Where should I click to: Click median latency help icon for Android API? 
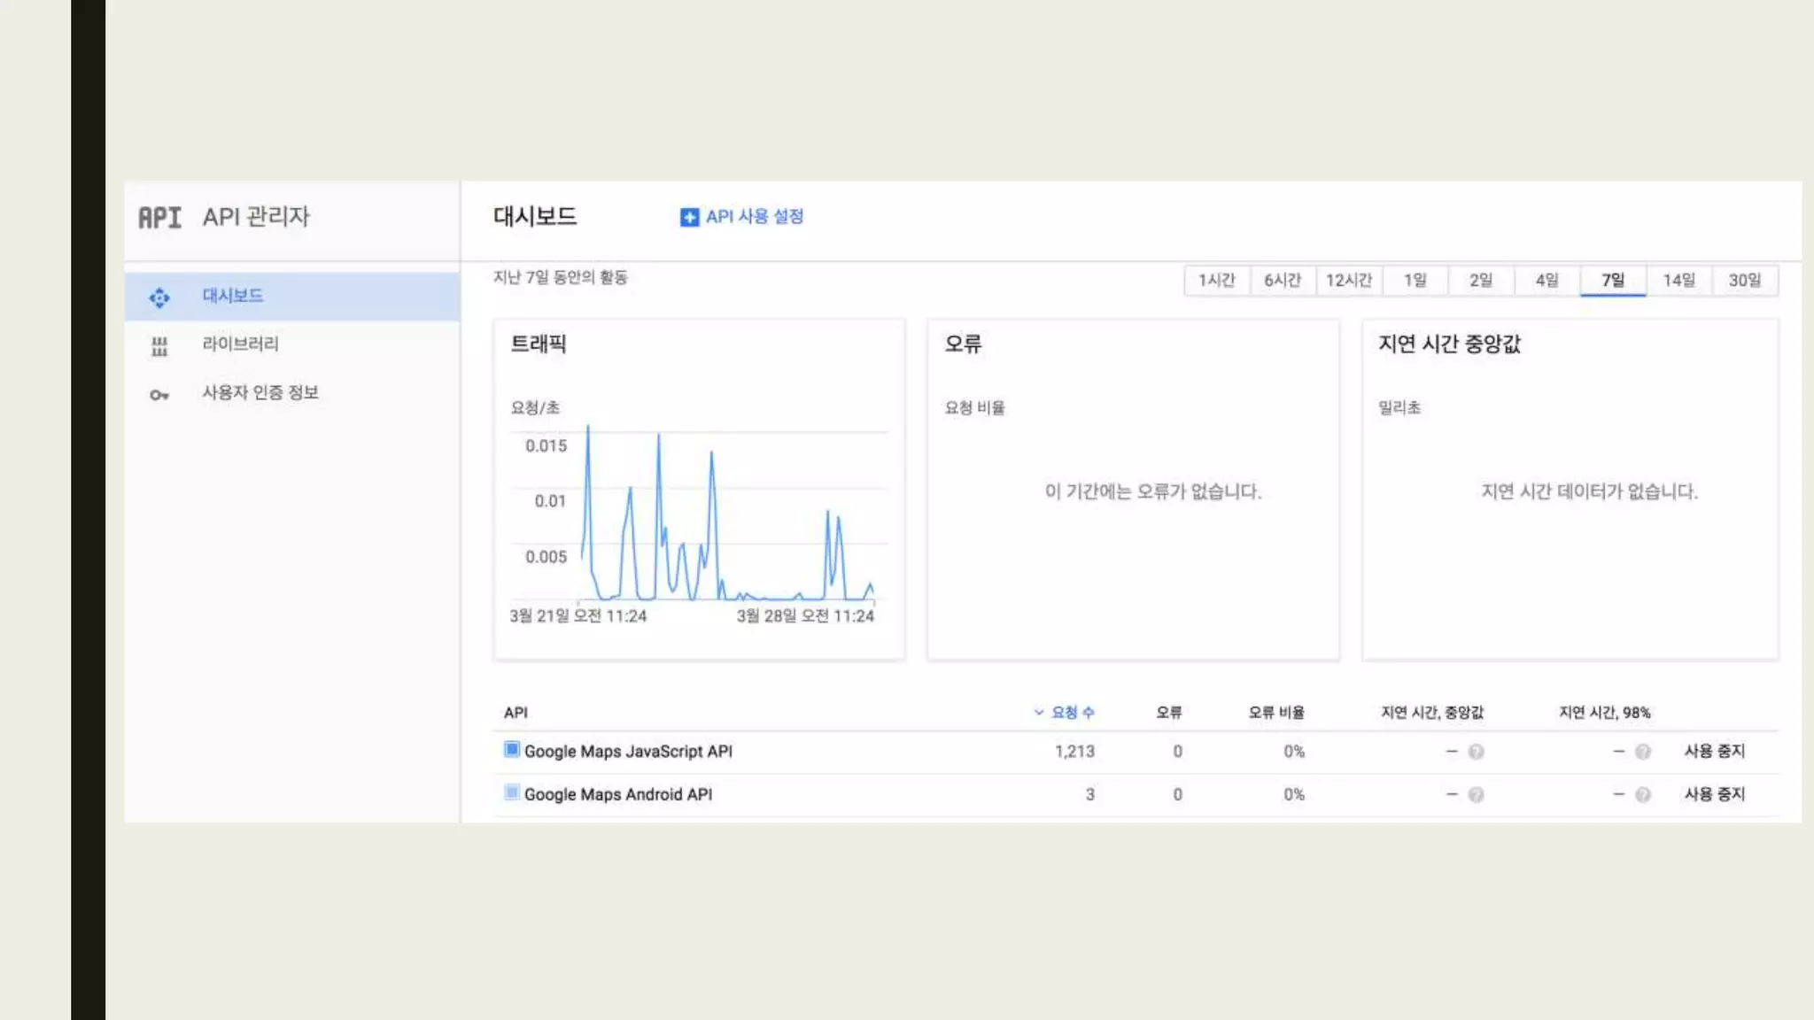[1476, 795]
